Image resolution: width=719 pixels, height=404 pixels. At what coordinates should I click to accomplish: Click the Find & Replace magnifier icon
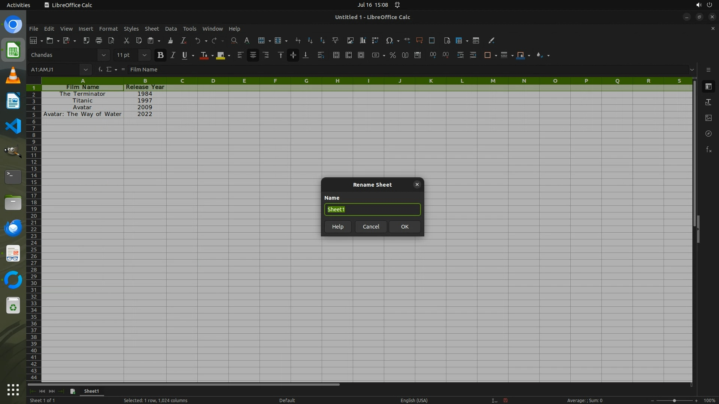tap(234, 40)
